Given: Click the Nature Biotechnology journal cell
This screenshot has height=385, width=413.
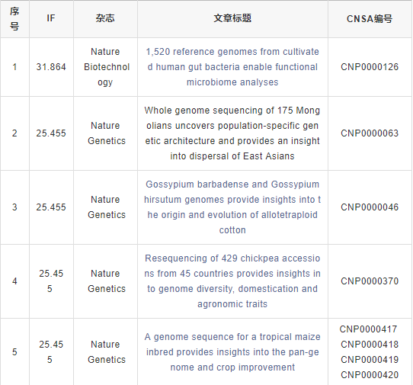Looking at the screenshot, I should coord(105,67).
